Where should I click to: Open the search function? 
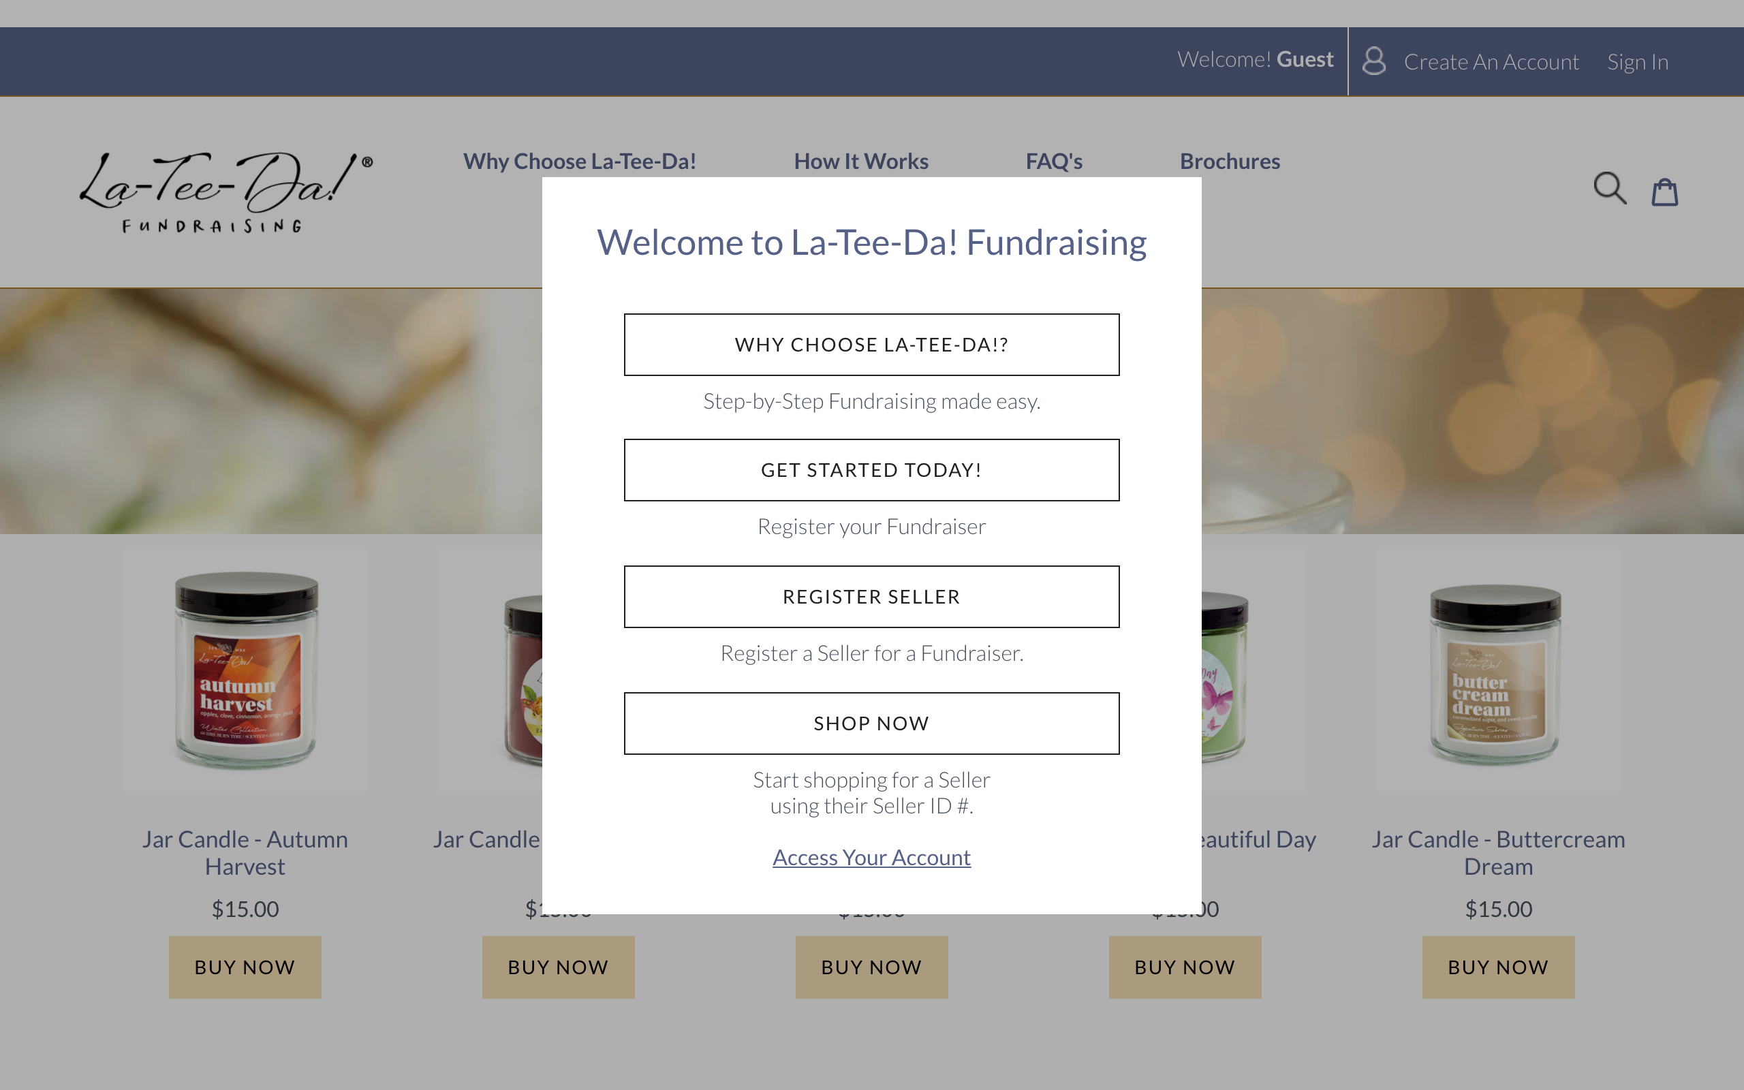click(1609, 188)
